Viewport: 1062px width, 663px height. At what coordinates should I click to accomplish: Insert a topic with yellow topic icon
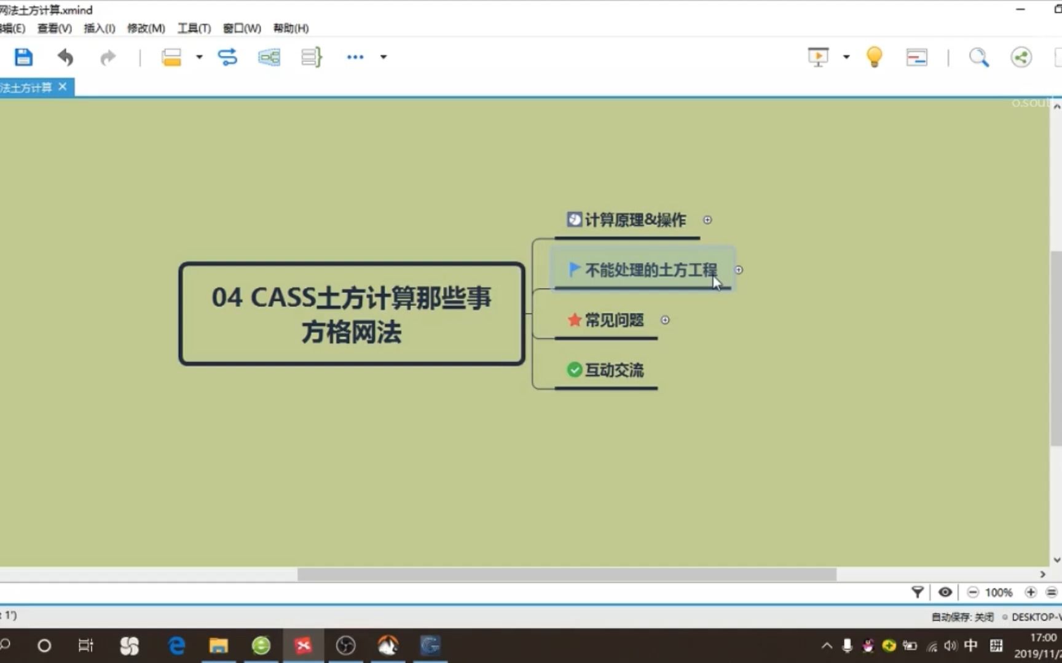(171, 57)
